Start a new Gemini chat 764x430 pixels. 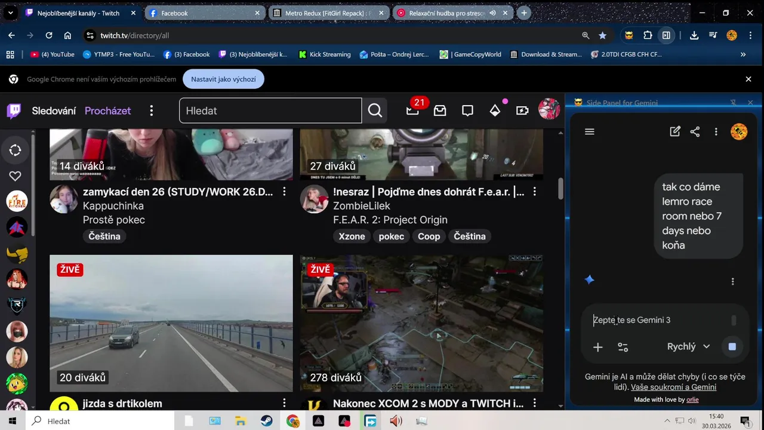pyautogui.click(x=675, y=131)
